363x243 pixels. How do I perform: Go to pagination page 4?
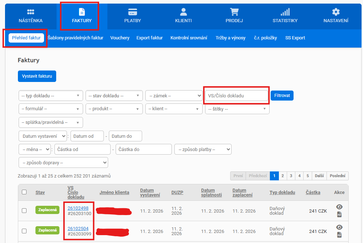click(299, 176)
